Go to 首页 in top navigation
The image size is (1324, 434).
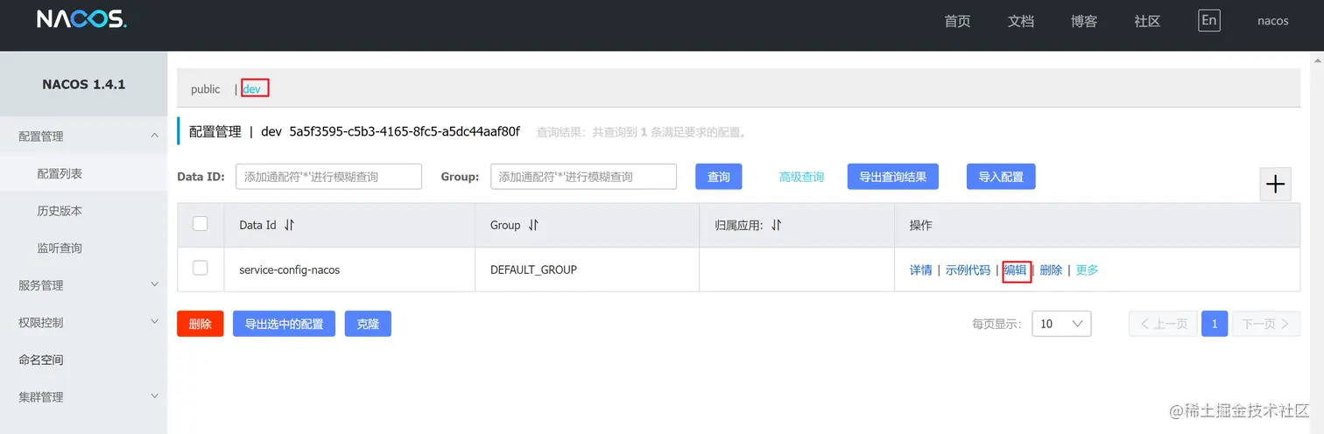(x=957, y=21)
